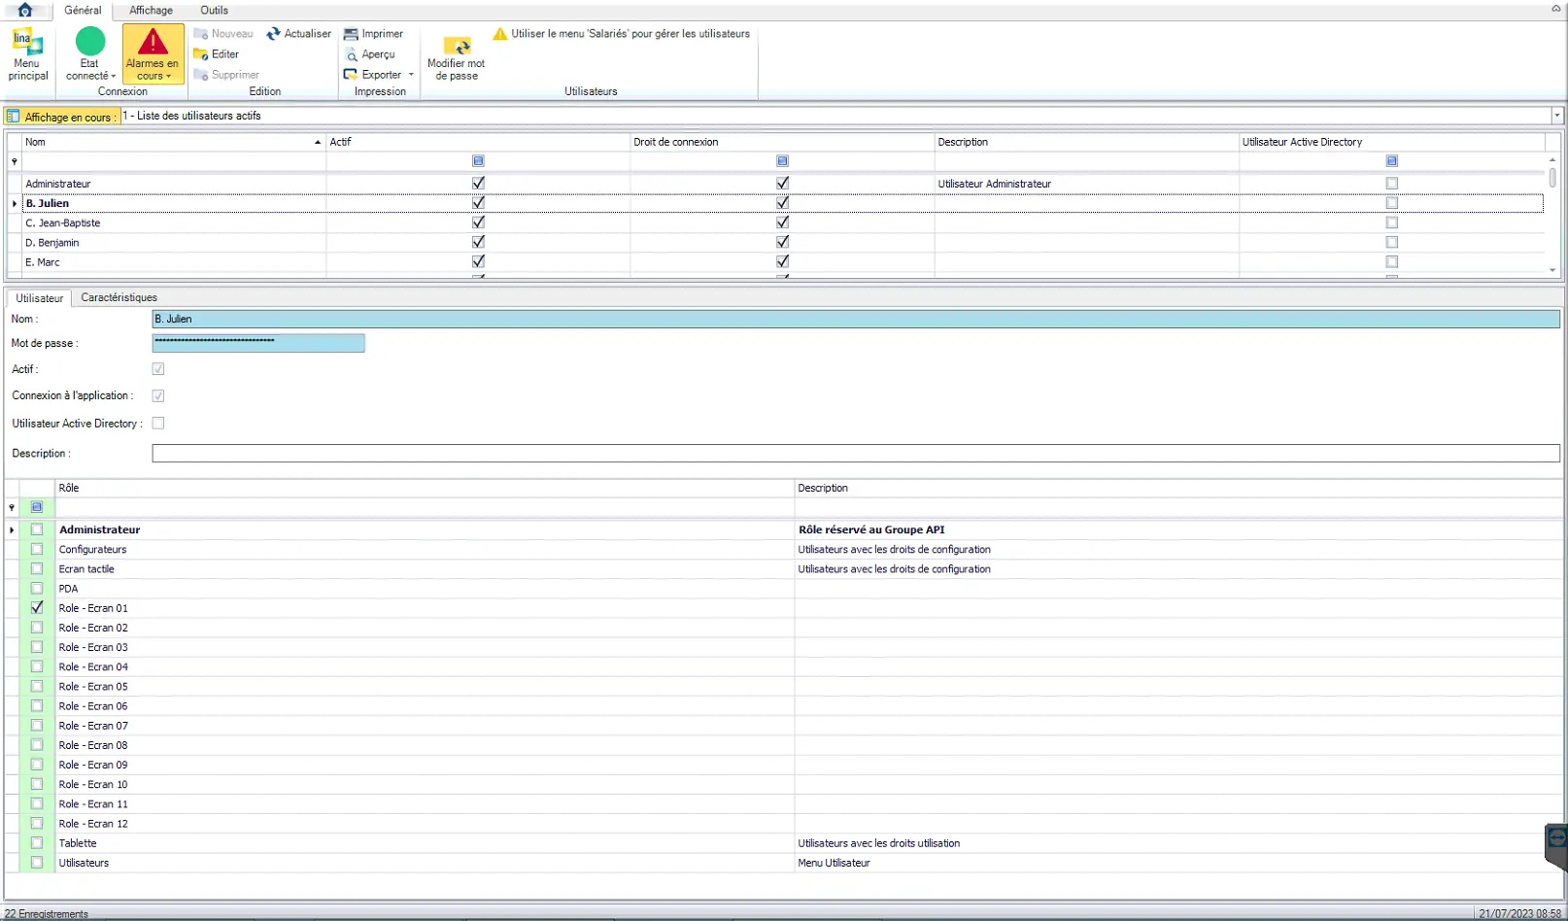Viewport: 1568px width, 921px height.
Task: Open the Caractéristiques tab
Action: click(x=119, y=297)
